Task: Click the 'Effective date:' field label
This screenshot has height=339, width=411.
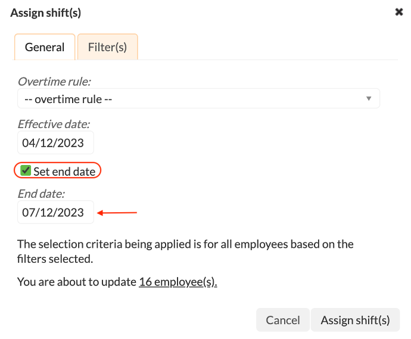Action: point(54,125)
